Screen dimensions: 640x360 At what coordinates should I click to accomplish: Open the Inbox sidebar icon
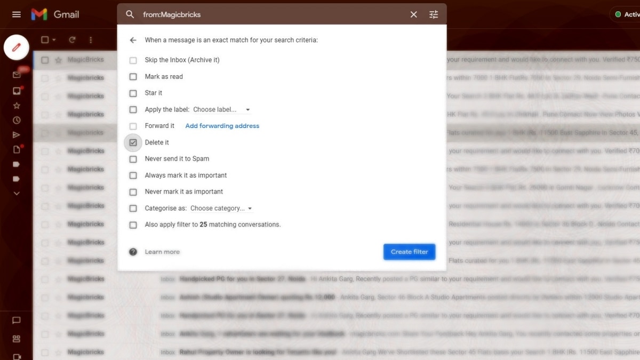click(x=17, y=91)
